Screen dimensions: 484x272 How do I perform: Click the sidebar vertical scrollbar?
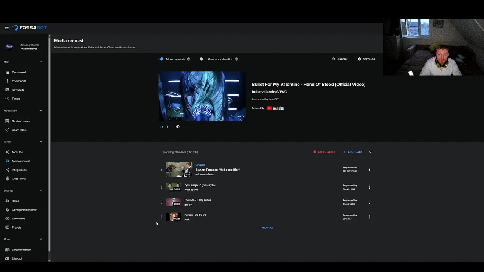(49, 144)
